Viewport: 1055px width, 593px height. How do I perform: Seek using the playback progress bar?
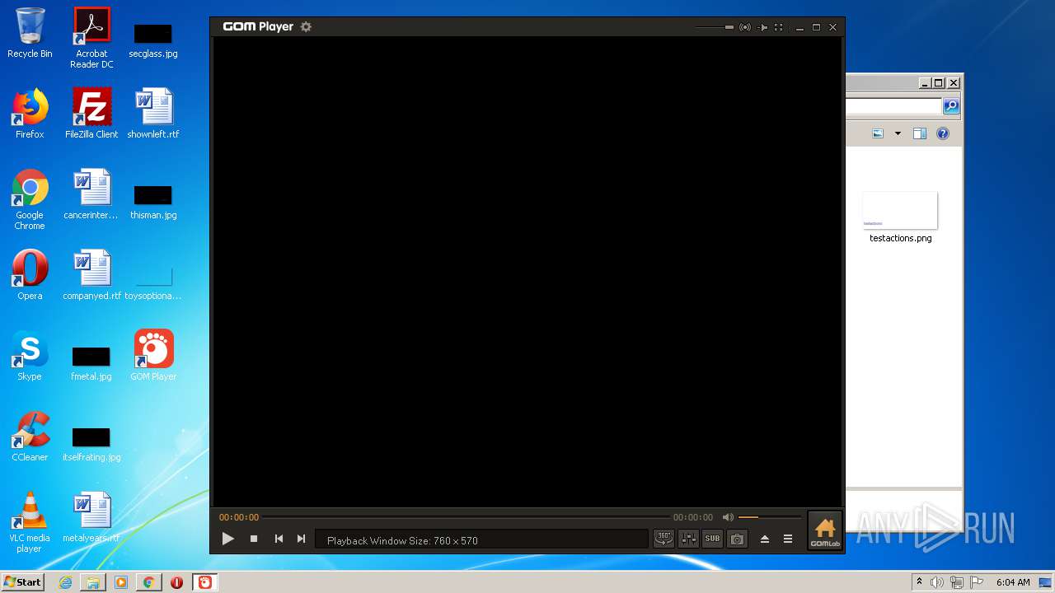coord(466,517)
